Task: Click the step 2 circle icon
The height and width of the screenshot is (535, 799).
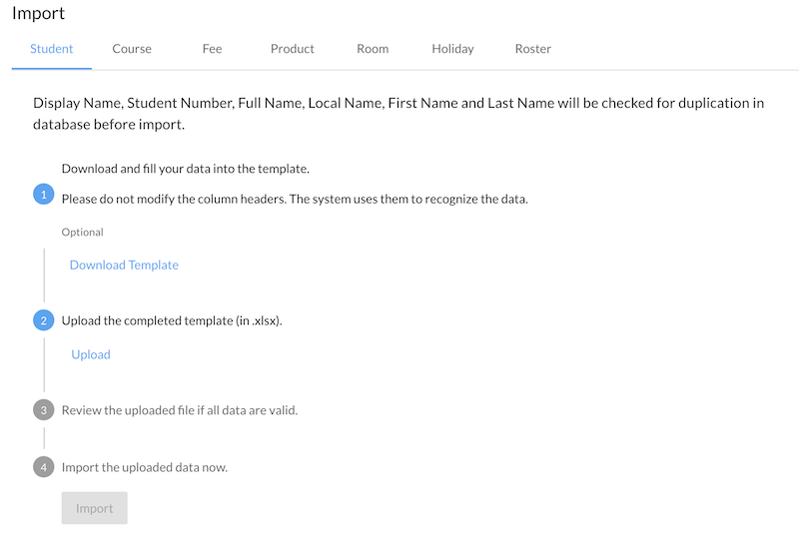Action: tap(44, 320)
